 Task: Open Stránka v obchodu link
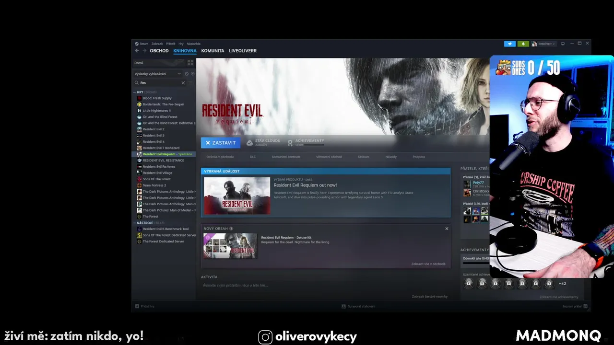pos(220,157)
